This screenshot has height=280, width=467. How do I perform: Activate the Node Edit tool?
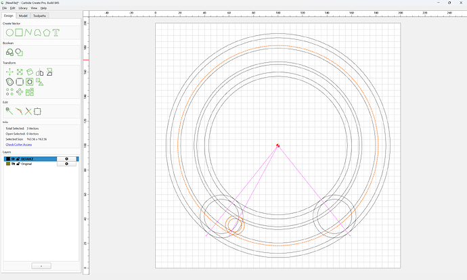click(9, 112)
